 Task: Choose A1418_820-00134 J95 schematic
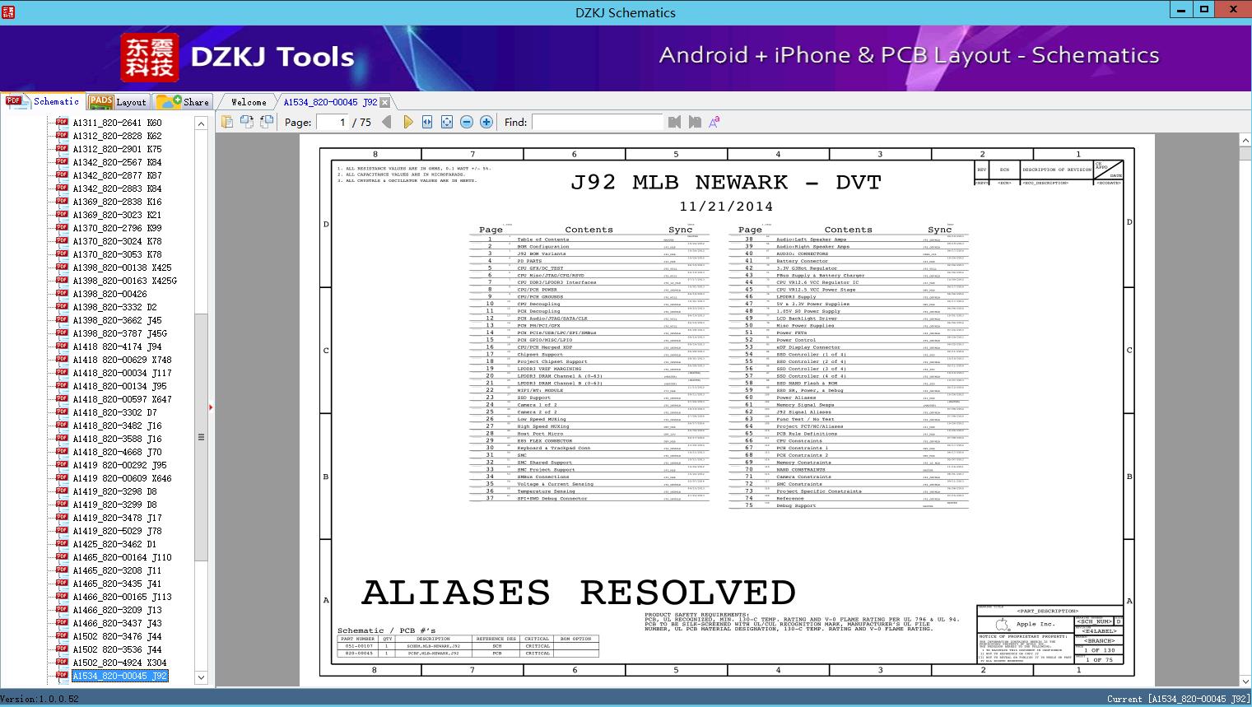tap(119, 386)
